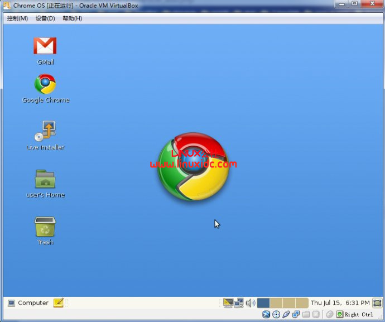Open the 帮助(H) menu
The height and width of the screenshot is (322, 385).
click(72, 18)
